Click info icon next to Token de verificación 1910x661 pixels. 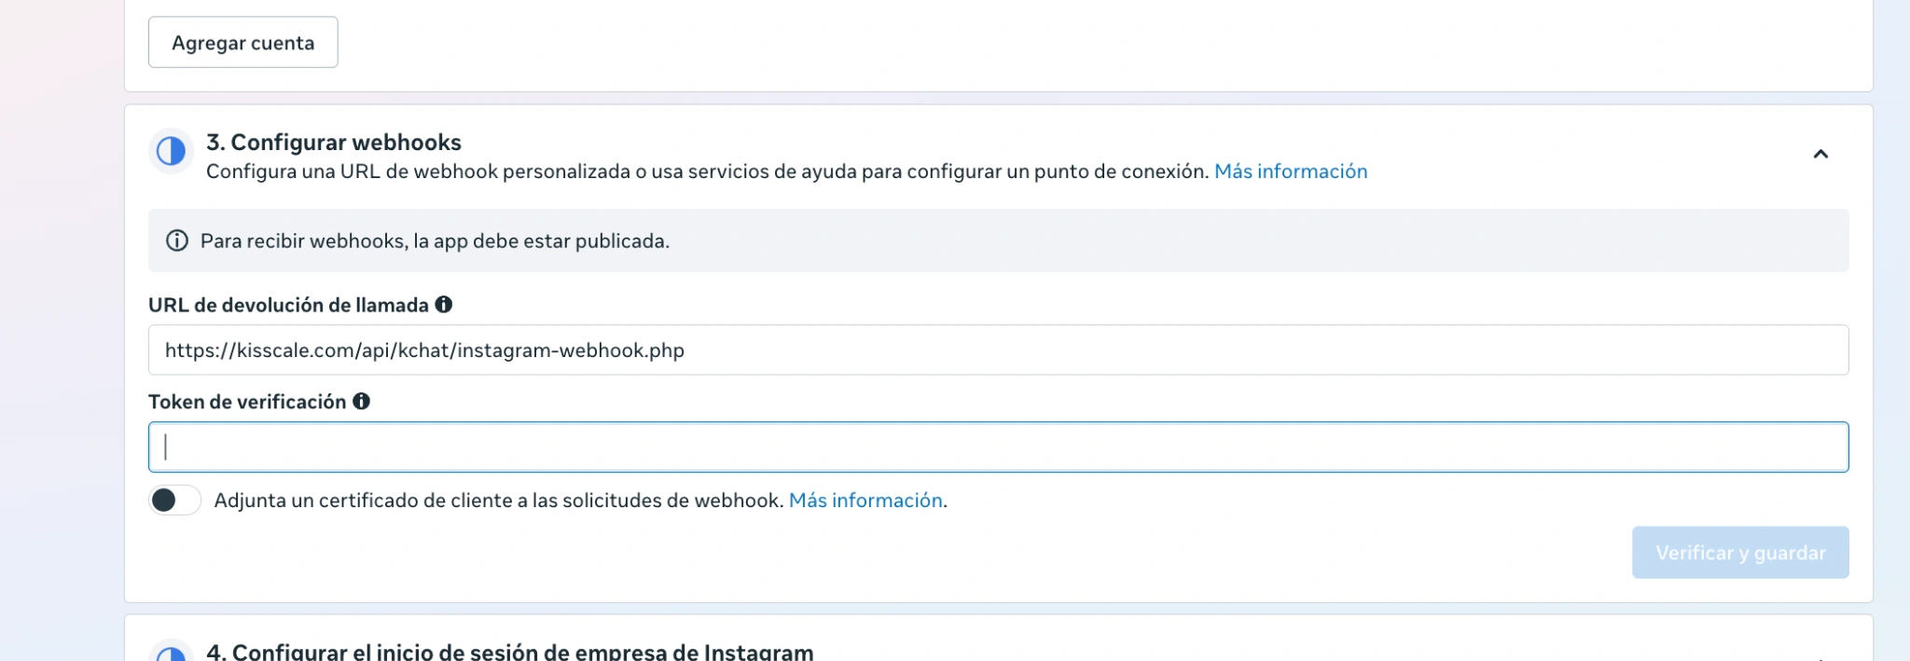coord(361,401)
